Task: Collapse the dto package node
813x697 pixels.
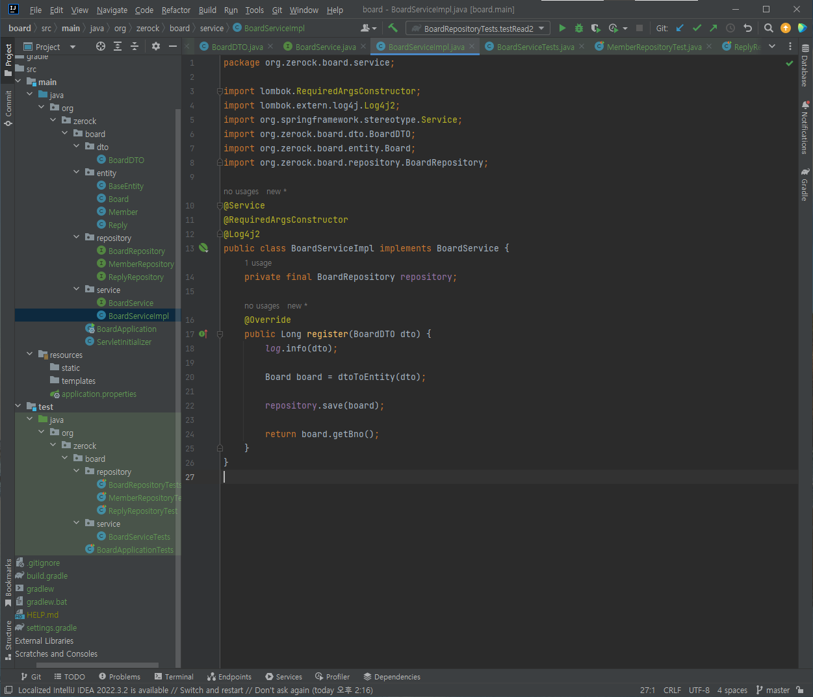Action: coord(77,147)
